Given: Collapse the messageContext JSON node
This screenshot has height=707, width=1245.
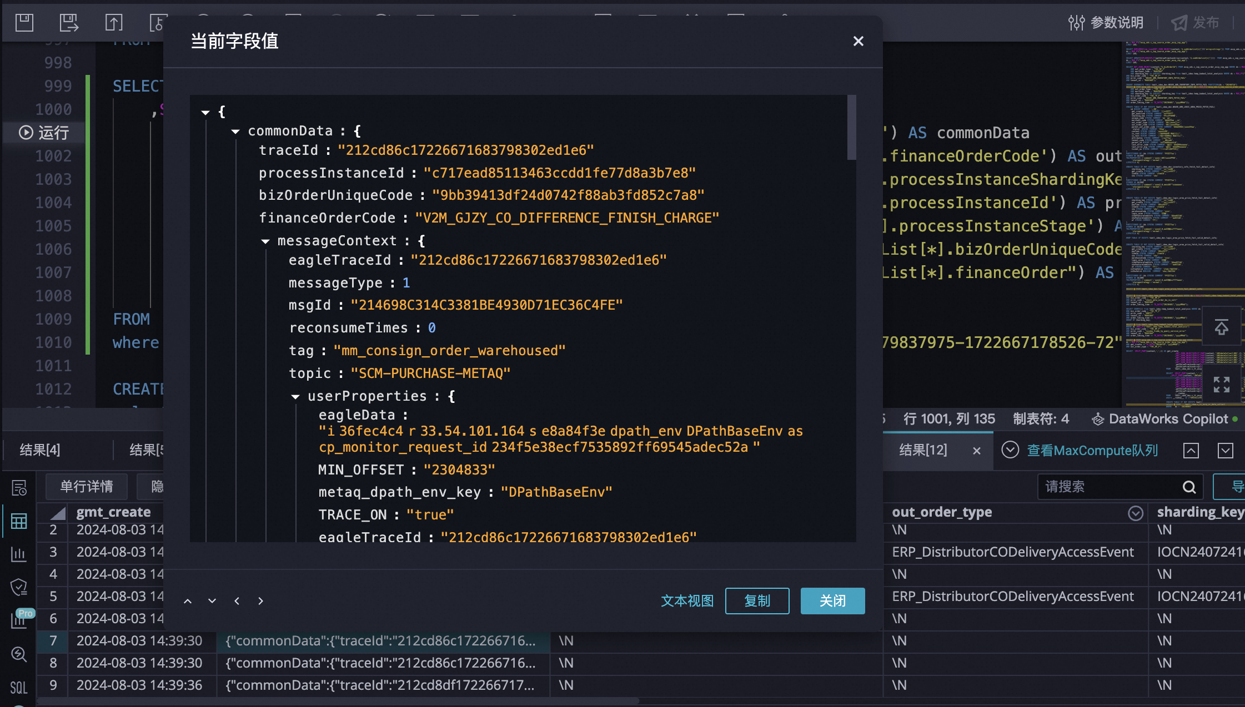Looking at the screenshot, I should click(265, 241).
